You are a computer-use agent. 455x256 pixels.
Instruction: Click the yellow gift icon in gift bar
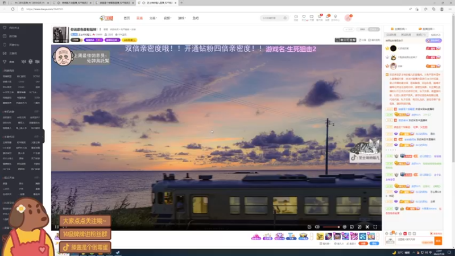[320, 237]
